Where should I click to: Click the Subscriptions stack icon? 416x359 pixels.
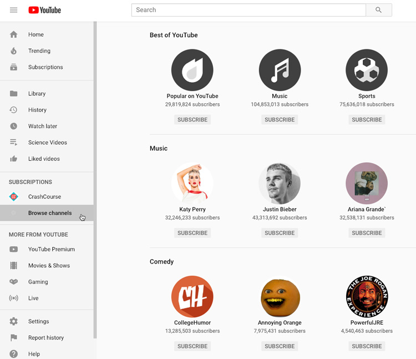(x=13, y=67)
